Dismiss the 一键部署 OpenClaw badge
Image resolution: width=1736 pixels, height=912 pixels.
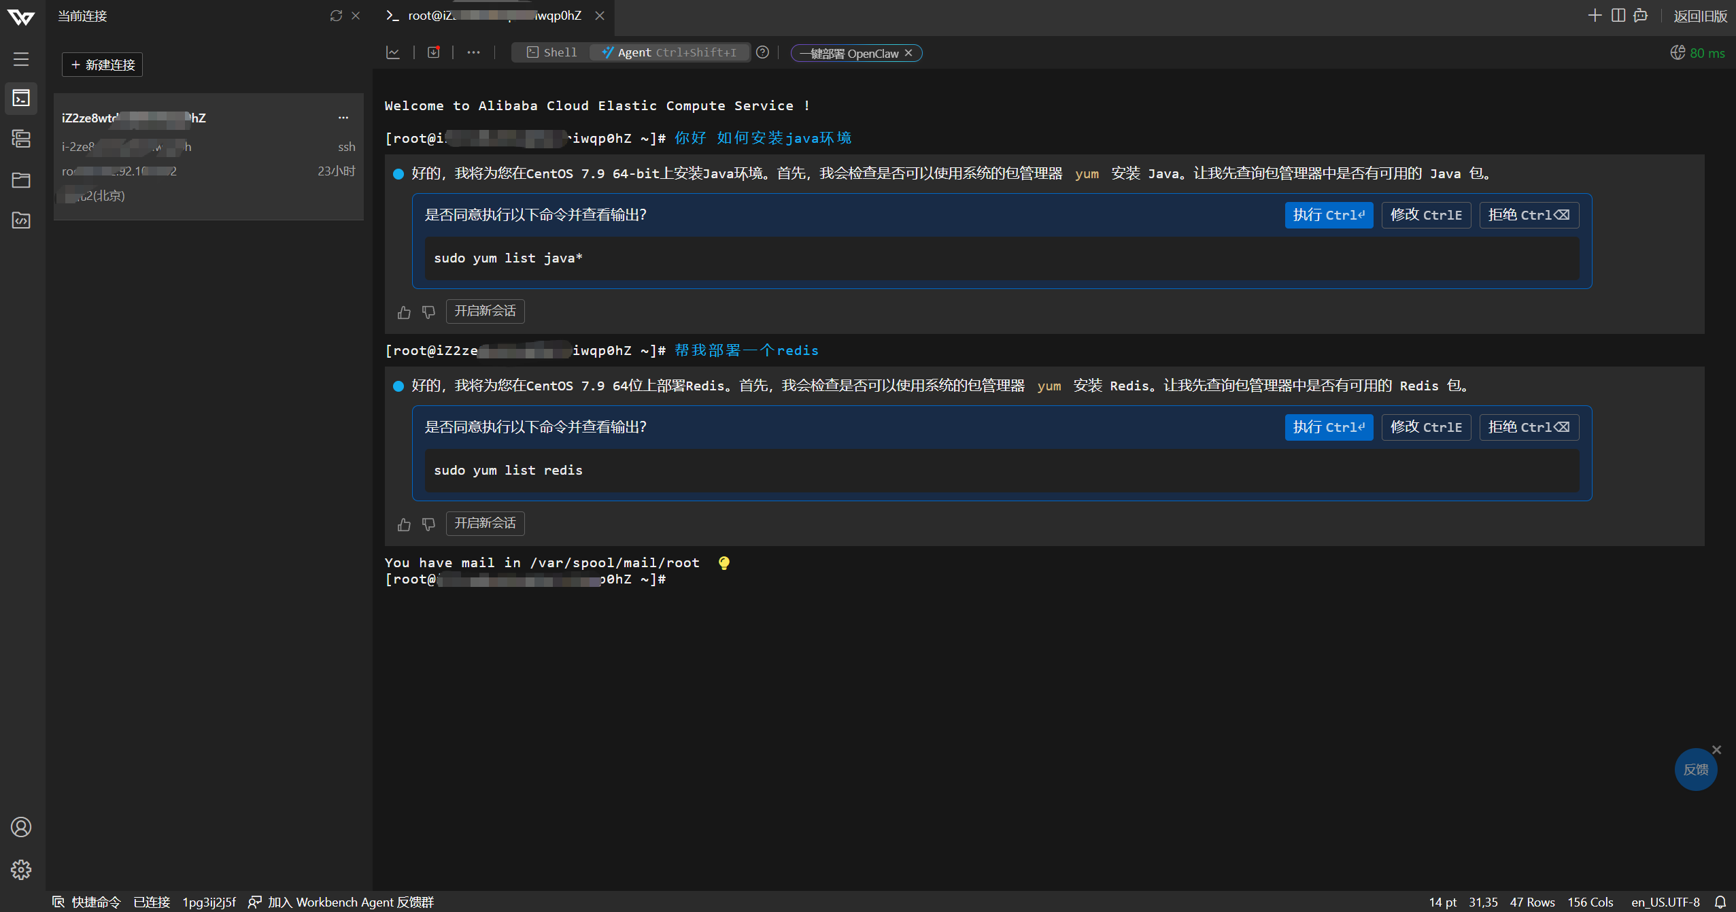(909, 53)
